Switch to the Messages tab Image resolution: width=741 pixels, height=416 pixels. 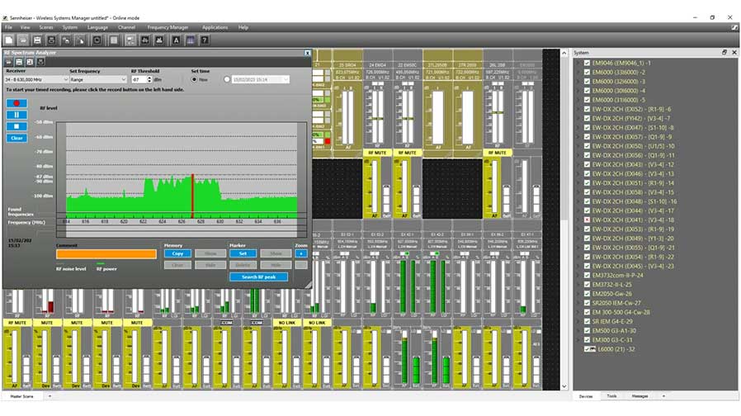point(640,396)
